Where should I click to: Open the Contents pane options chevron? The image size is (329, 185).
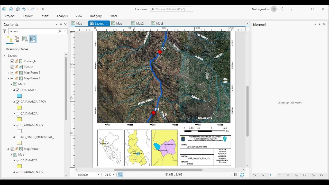(x=57, y=24)
